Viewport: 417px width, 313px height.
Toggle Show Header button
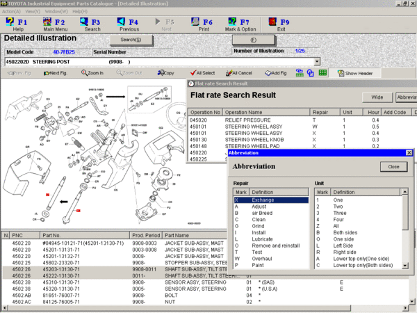355,73
